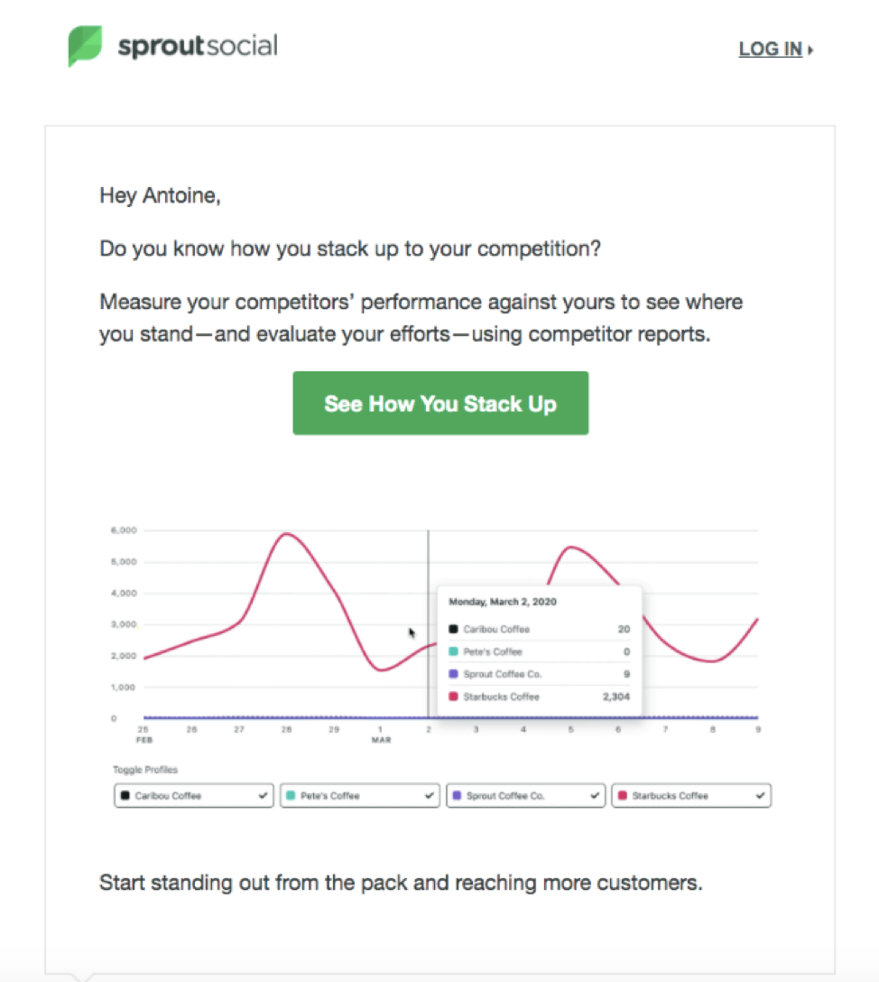The image size is (879, 982).
Task: Click black Caribou Coffee swatch in toggle row
Action: click(125, 796)
